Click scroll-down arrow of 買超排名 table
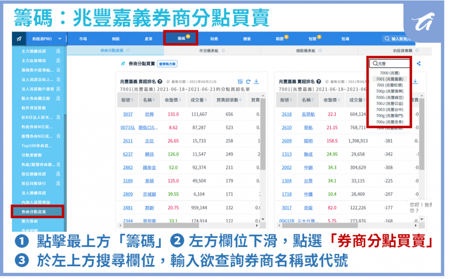 263,219
